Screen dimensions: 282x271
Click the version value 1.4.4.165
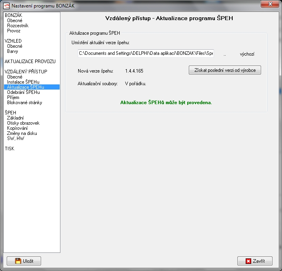coord(134,71)
